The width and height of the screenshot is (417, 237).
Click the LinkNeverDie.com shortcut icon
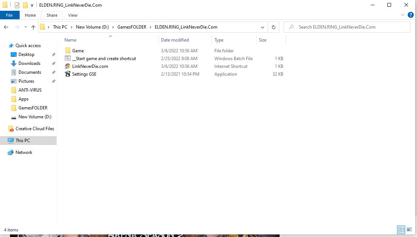(68, 66)
